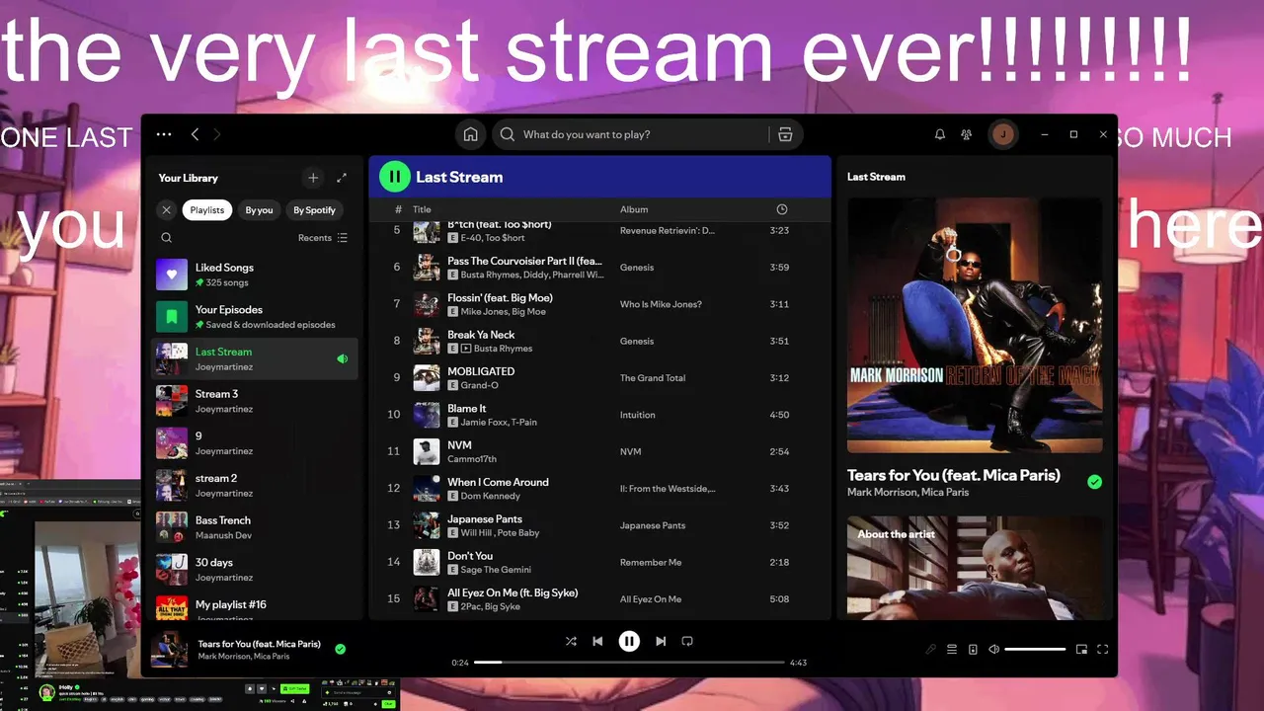The width and height of the screenshot is (1264, 711).
Task: Seek in the song progress bar
Action: 629,663
